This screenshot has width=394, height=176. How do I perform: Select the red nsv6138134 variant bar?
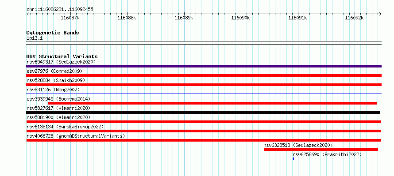[204, 131]
